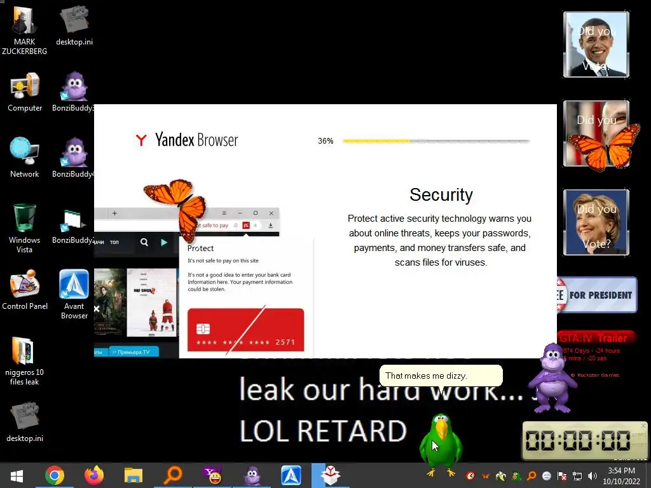The height and width of the screenshot is (488, 651).
Task: Open Avant Browser from the taskbar
Action: (291, 475)
